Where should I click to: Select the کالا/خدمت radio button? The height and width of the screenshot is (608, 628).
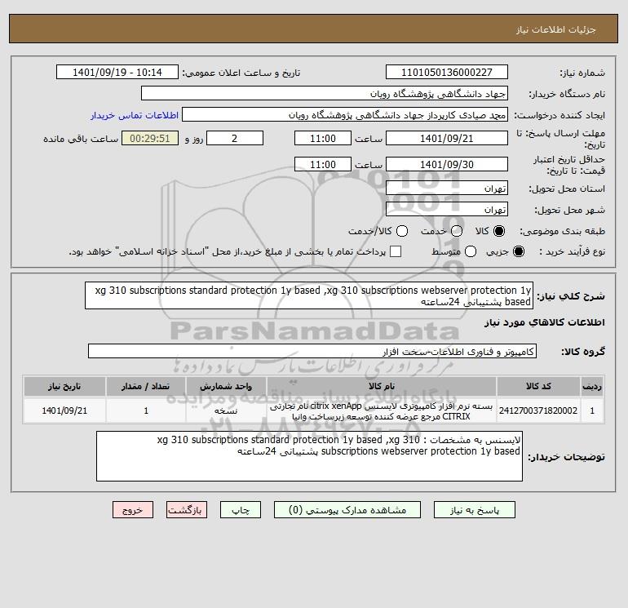(x=402, y=231)
